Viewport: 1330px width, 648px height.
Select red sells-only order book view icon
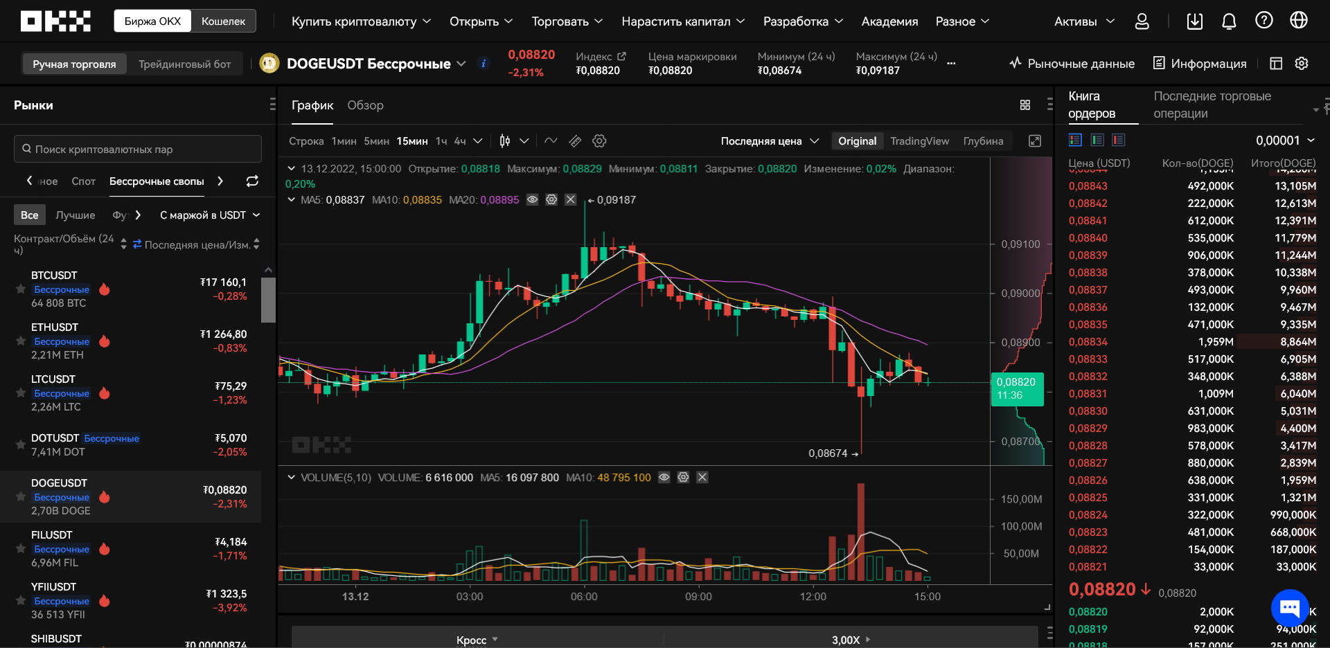(1118, 139)
